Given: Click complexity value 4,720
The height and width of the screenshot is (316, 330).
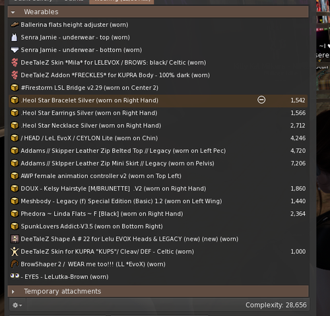Looking at the screenshot, I should 298,151.
